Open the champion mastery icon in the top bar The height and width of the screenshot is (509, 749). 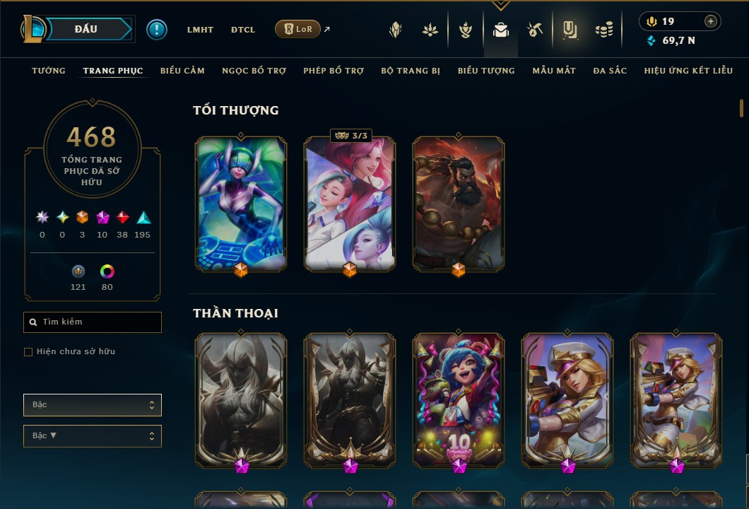(465, 30)
